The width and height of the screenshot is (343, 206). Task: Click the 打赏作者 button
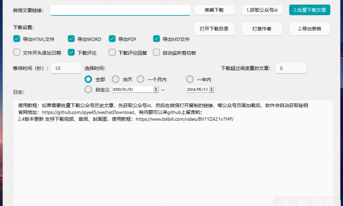pyautogui.click(x=262, y=28)
